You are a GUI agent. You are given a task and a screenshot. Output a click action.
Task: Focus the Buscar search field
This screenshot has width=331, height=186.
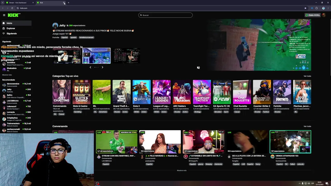point(165,15)
